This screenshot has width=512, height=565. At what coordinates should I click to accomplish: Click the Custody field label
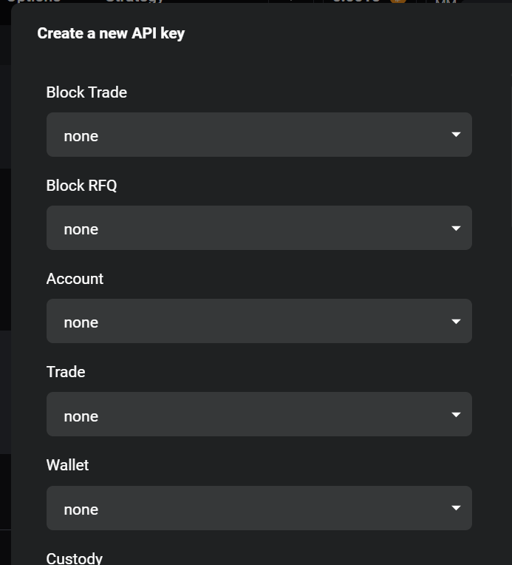tap(74, 558)
